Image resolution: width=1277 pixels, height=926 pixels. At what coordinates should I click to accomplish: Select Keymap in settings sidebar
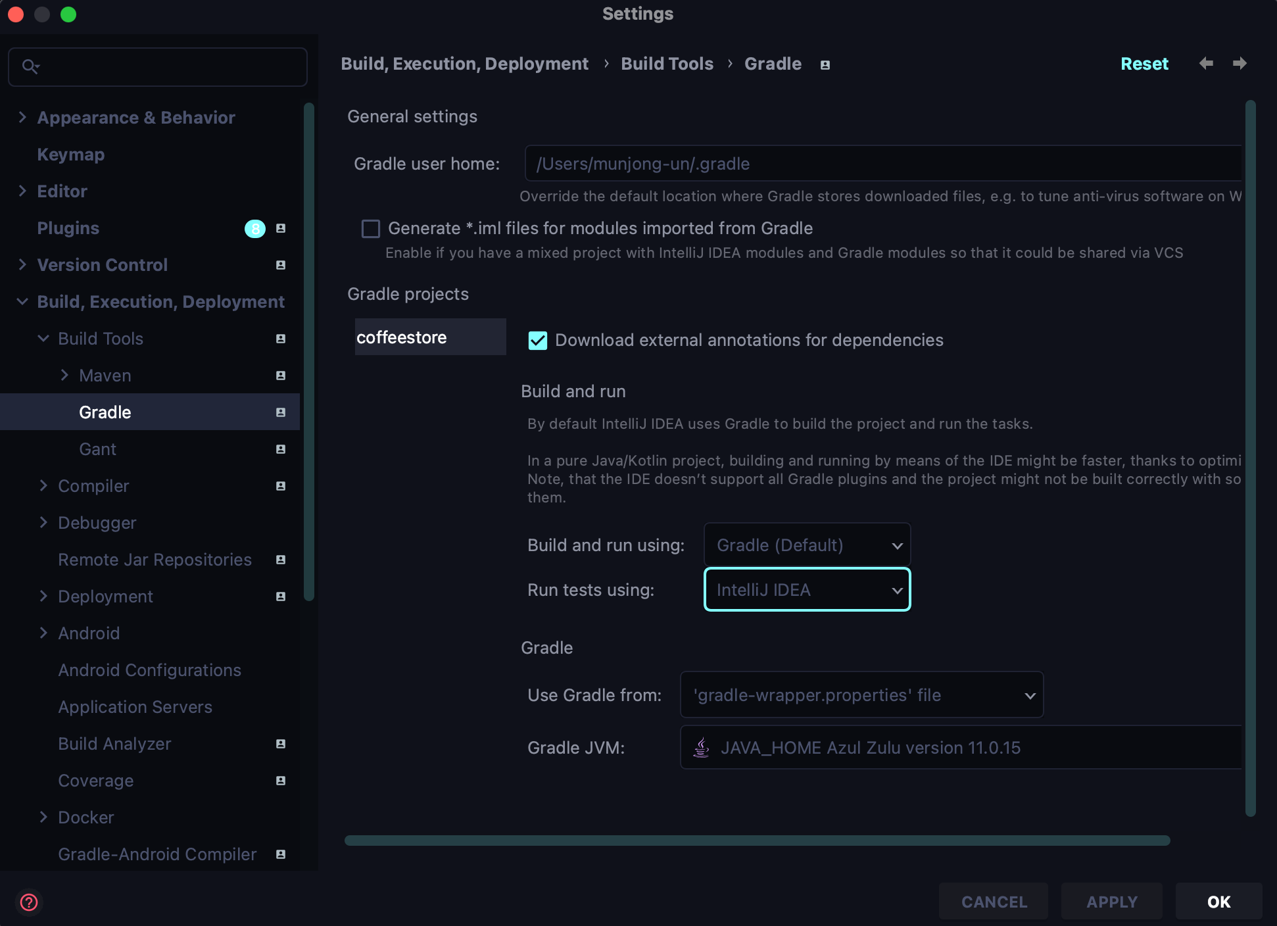pos(70,155)
